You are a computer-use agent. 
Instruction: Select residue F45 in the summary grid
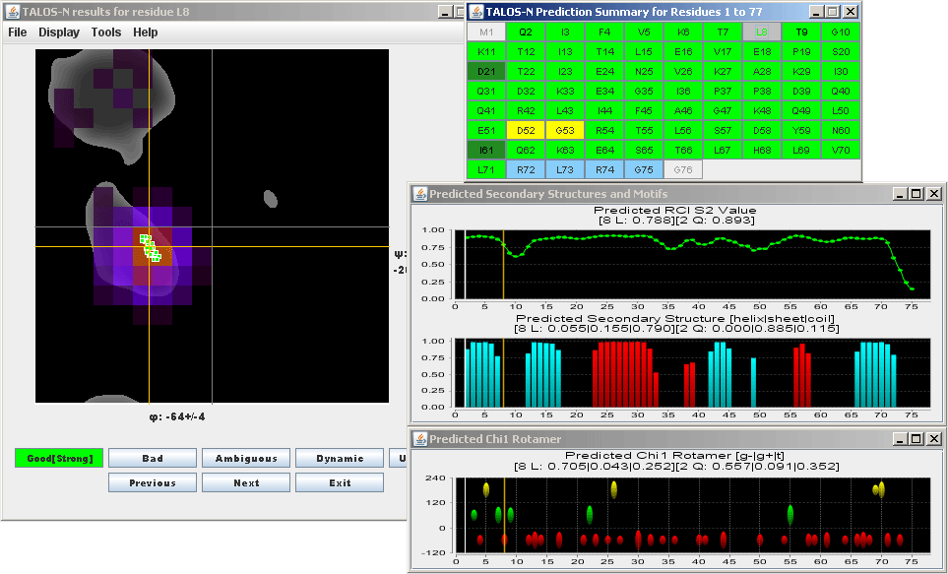pos(644,110)
